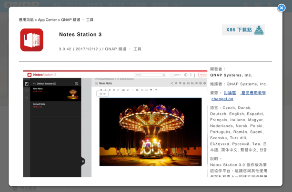This screenshot has width=292, height=192.
Task: Click the download tray icon
Action: tap(259, 30)
